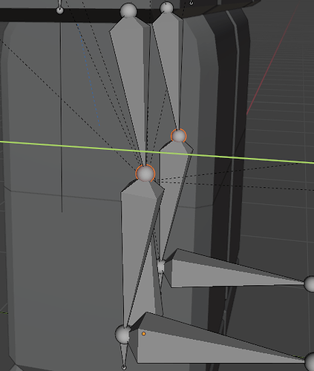Click the small orange dot on the bottom bone

tap(144, 334)
